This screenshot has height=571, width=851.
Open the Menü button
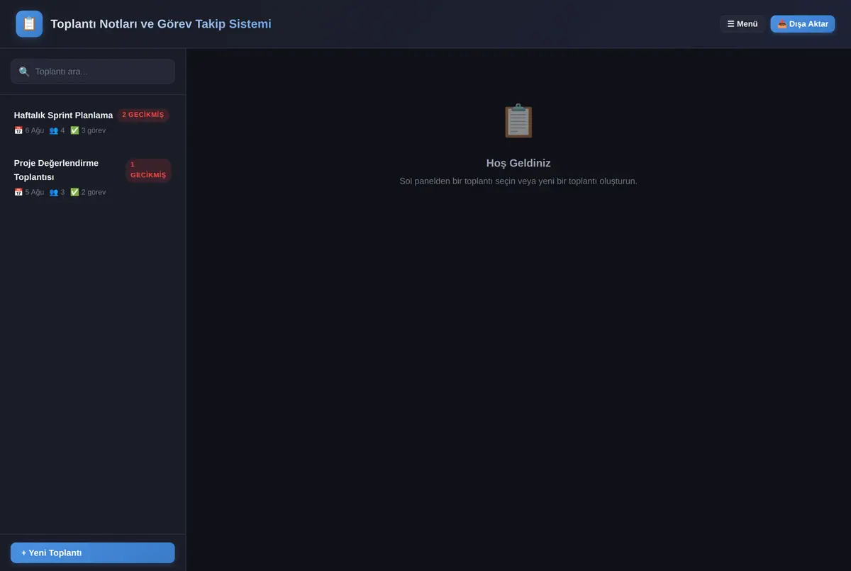(742, 24)
